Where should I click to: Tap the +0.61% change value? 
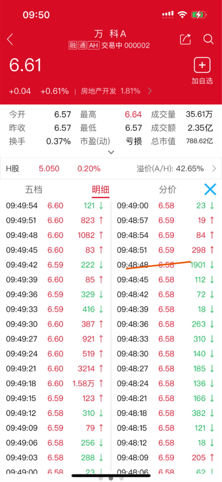[55, 91]
